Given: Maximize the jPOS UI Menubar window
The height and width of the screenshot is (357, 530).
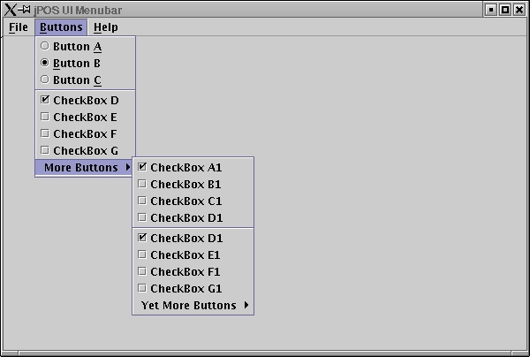Looking at the screenshot, I should (x=505, y=10).
